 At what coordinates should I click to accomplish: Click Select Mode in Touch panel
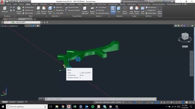pyautogui.click(x=160, y=10)
